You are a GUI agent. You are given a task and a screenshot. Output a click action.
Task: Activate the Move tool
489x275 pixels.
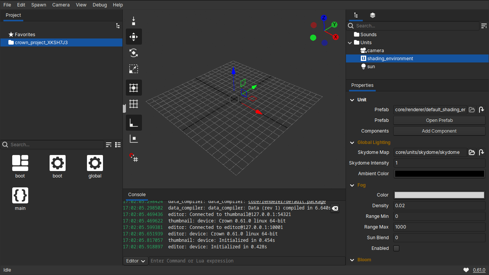point(134,37)
